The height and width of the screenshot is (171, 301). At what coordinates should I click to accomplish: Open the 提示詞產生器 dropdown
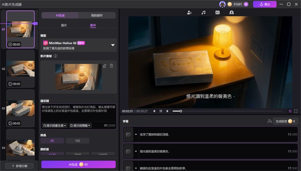(x=55, y=125)
